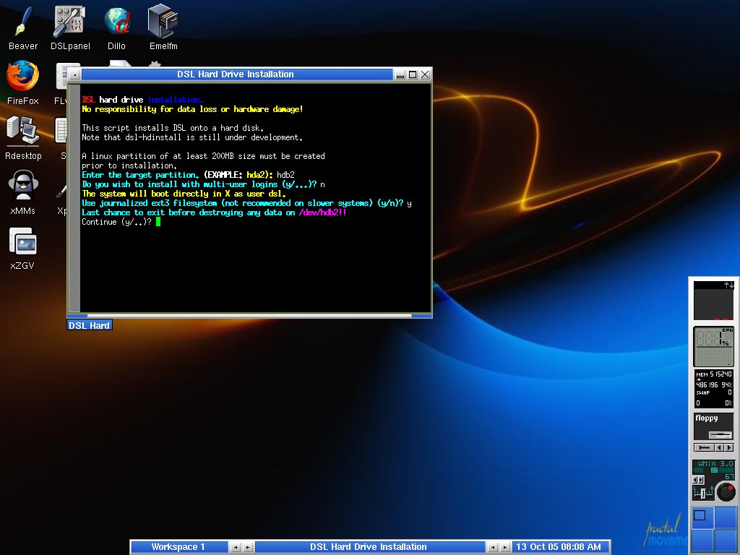
Task: Click the WMIX channel selector arrows
Action: (x=699, y=480)
